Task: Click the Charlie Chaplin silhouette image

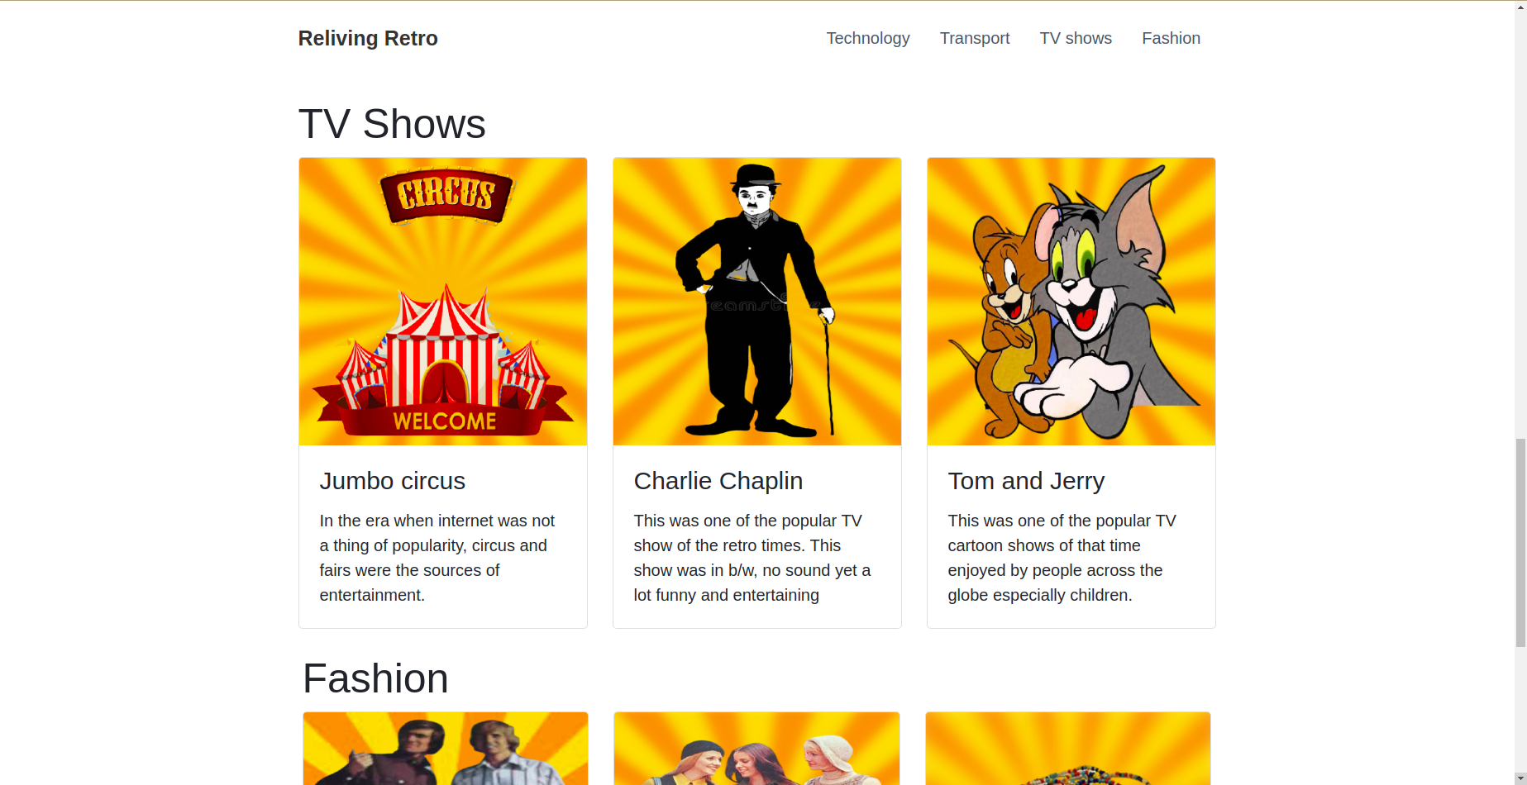Action: point(757,302)
